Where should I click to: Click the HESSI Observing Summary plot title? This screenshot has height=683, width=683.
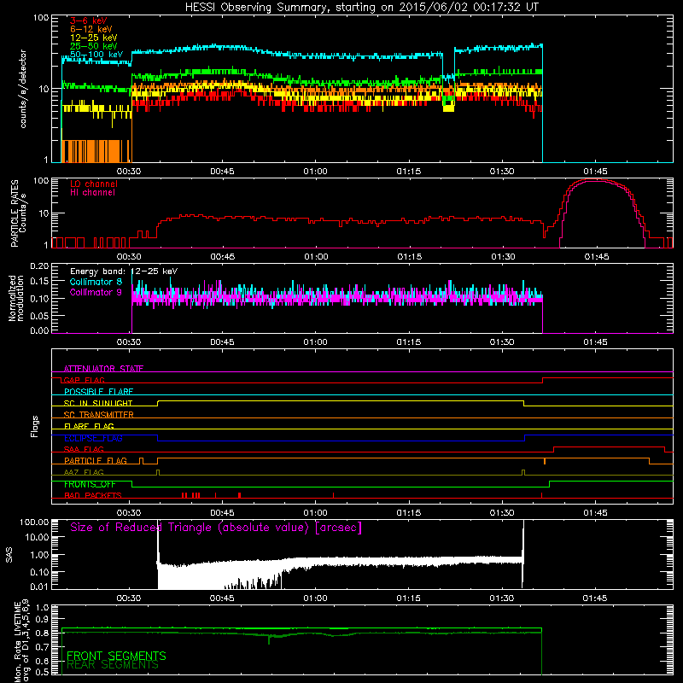(x=361, y=8)
